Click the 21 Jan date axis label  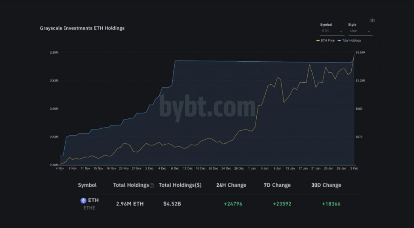tap(316, 168)
